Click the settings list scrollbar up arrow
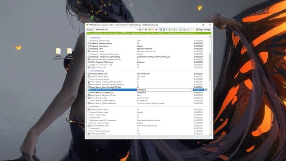This screenshot has width=286, height=161. click(210, 37)
